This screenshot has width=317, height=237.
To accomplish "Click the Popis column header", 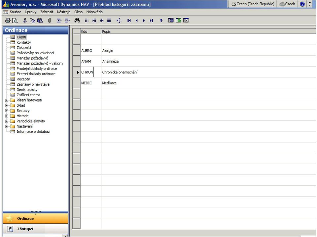I will coord(208,31).
